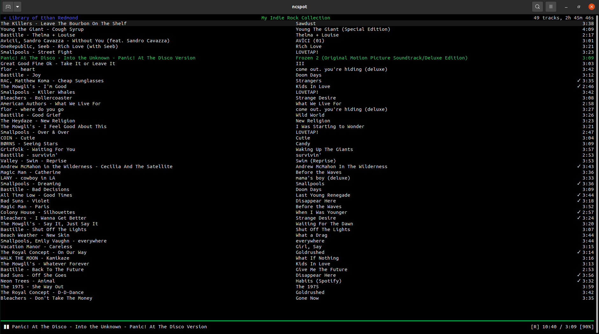Image resolution: width=599 pixels, height=334 pixels.
Task: Click saved checkmark on Smallpools - Dreaming row
Action: pyautogui.click(x=579, y=184)
